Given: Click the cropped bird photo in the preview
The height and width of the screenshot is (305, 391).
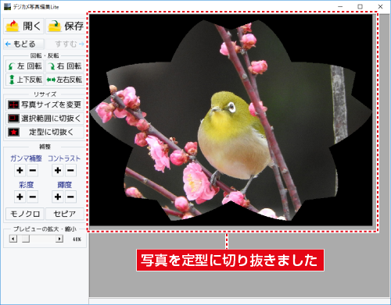Looking at the screenshot, I should coord(231,120).
